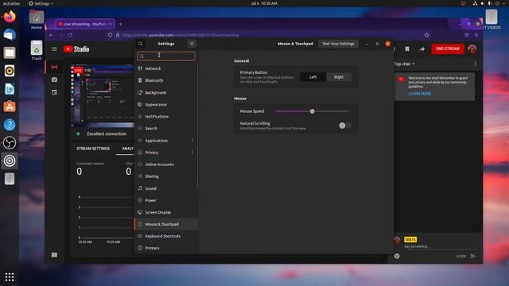Open feedback icon in Studio sidebar
The image size is (509, 286).
[54, 255]
